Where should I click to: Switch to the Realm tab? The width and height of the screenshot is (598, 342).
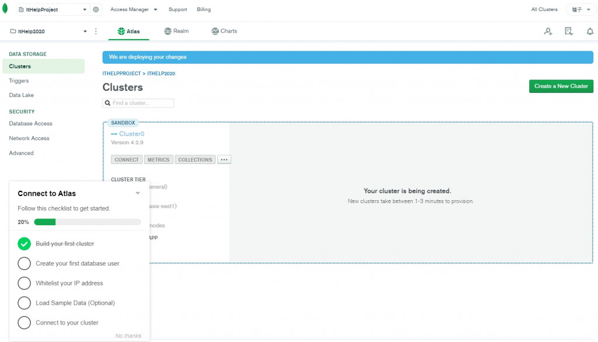click(x=176, y=32)
